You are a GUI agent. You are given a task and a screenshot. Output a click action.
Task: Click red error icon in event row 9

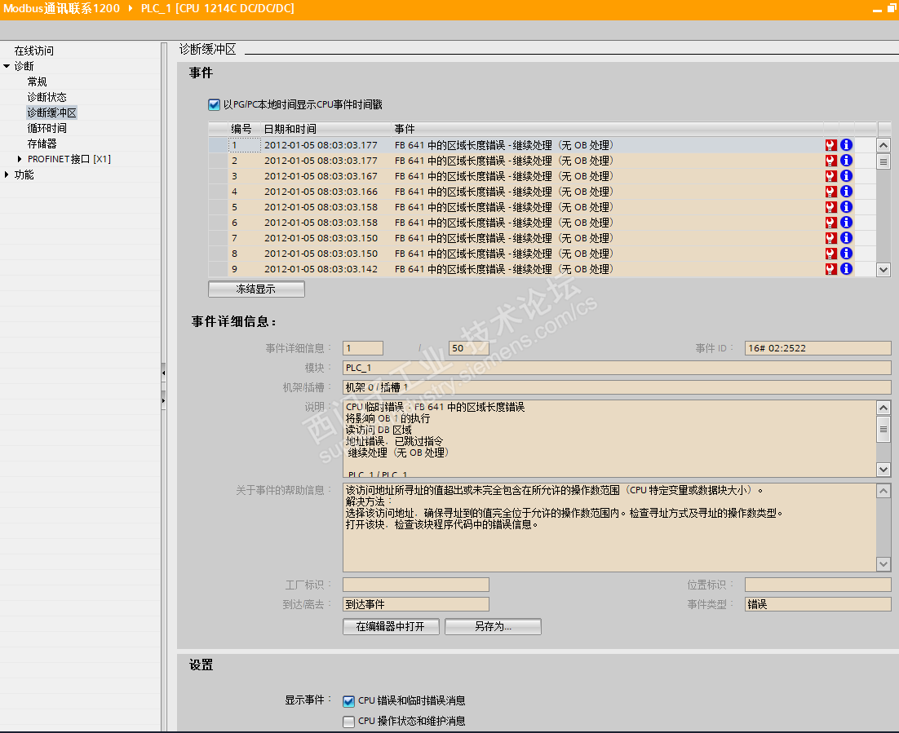click(x=830, y=269)
